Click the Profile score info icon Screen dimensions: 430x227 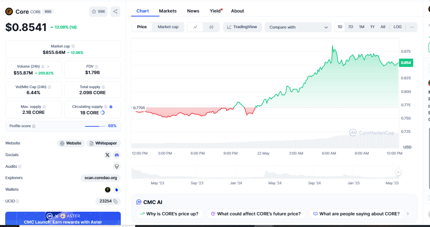click(34, 126)
